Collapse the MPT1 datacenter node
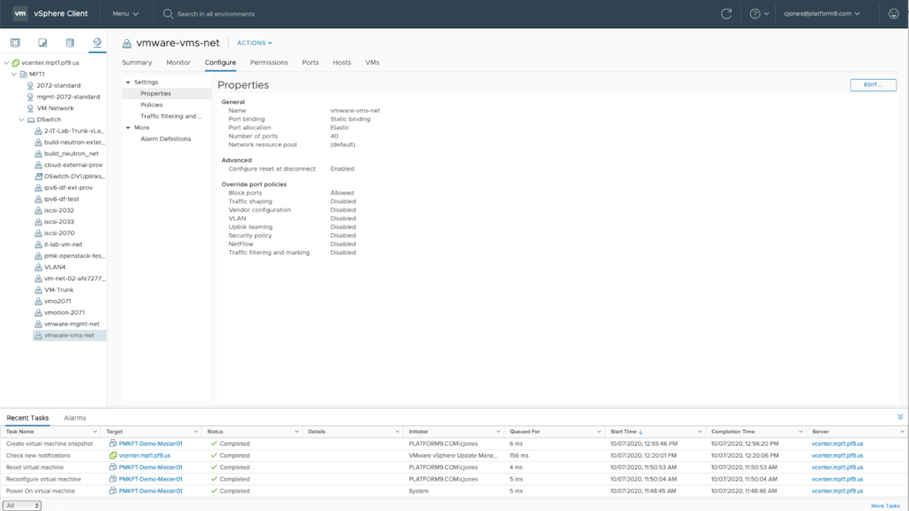The width and height of the screenshot is (909, 511). pyautogui.click(x=14, y=75)
